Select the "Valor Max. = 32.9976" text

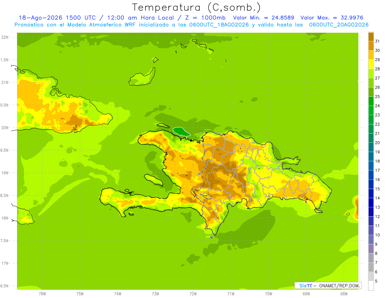point(332,18)
